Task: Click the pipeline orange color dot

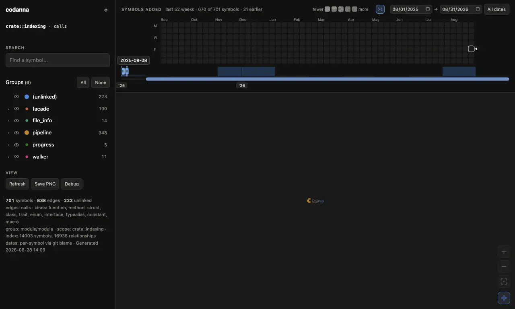Action: click(27, 133)
